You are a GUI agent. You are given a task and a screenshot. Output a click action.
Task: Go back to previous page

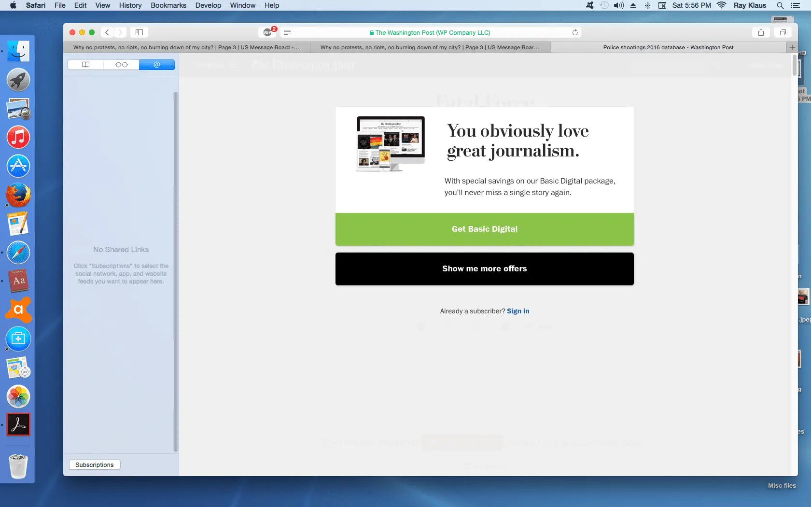pyautogui.click(x=107, y=32)
